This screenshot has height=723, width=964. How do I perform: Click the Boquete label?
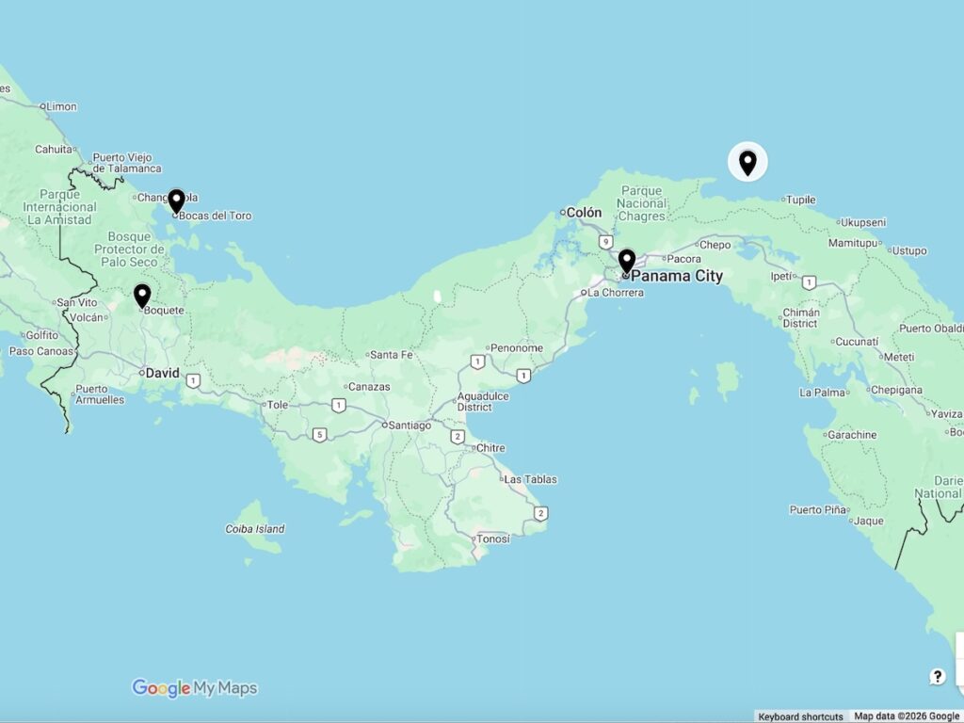coord(164,311)
